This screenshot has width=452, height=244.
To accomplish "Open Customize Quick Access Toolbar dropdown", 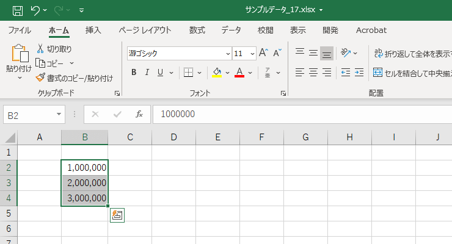I will 82,10.
